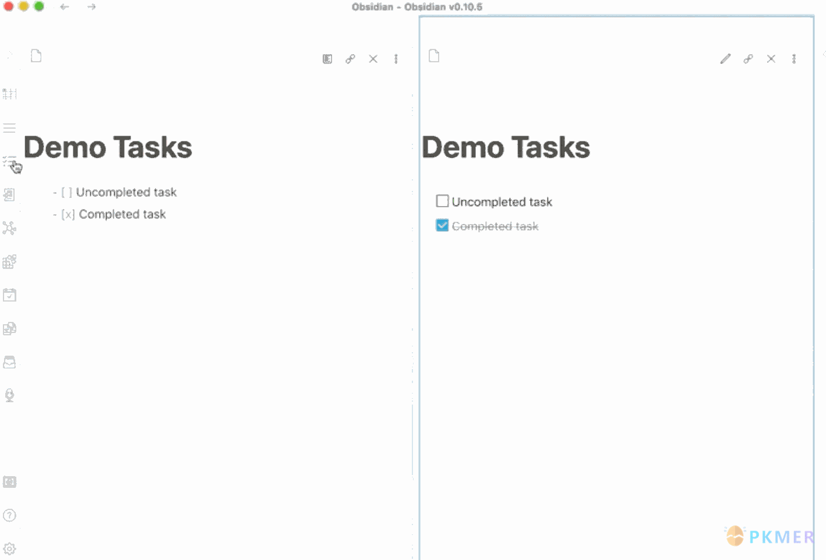Click the '- [ ] Uncompleted task' line in editor
The width and height of the screenshot is (826, 560).
(115, 192)
